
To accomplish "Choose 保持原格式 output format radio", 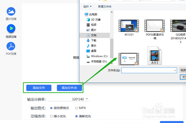I will (51, 108).
